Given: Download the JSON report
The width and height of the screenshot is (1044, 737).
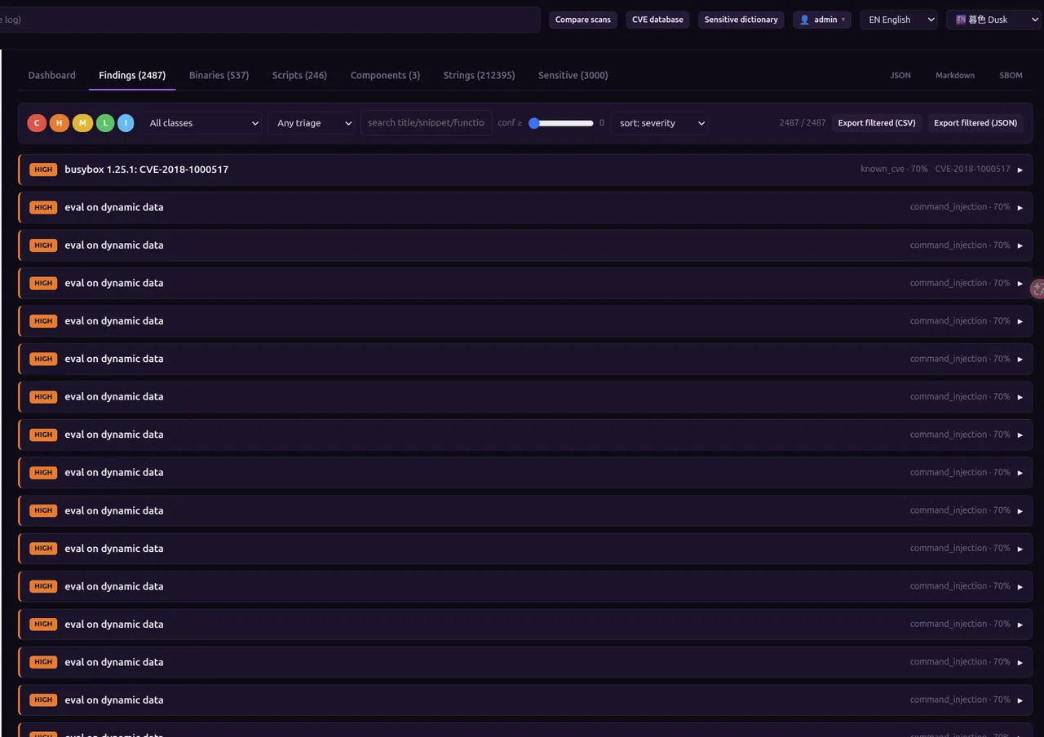Looking at the screenshot, I should click(900, 75).
